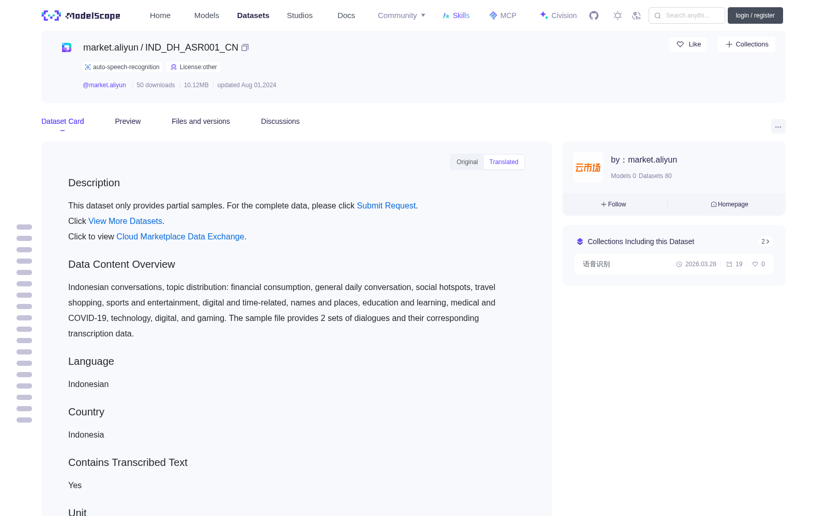Like this dataset
This screenshot has height=516, width=827.
(x=688, y=44)
